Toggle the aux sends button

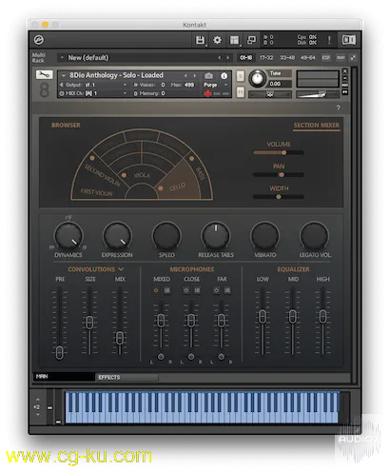point(341,57)
